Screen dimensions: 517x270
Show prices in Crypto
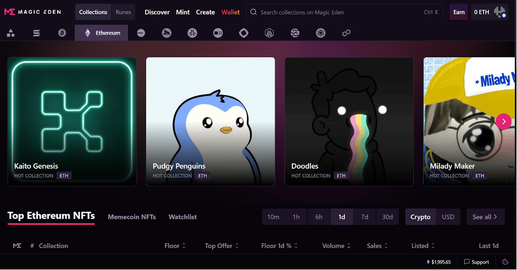click(x=420, y=217)
